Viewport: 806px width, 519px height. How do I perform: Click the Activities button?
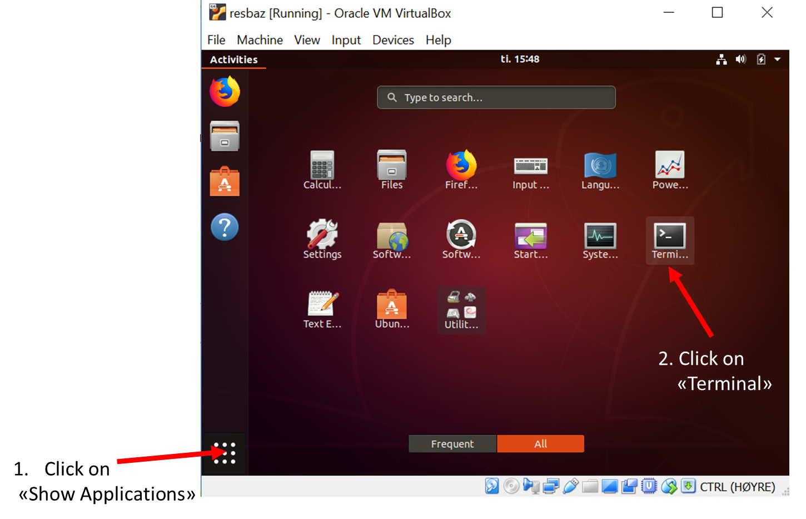(x=234, y=60)
